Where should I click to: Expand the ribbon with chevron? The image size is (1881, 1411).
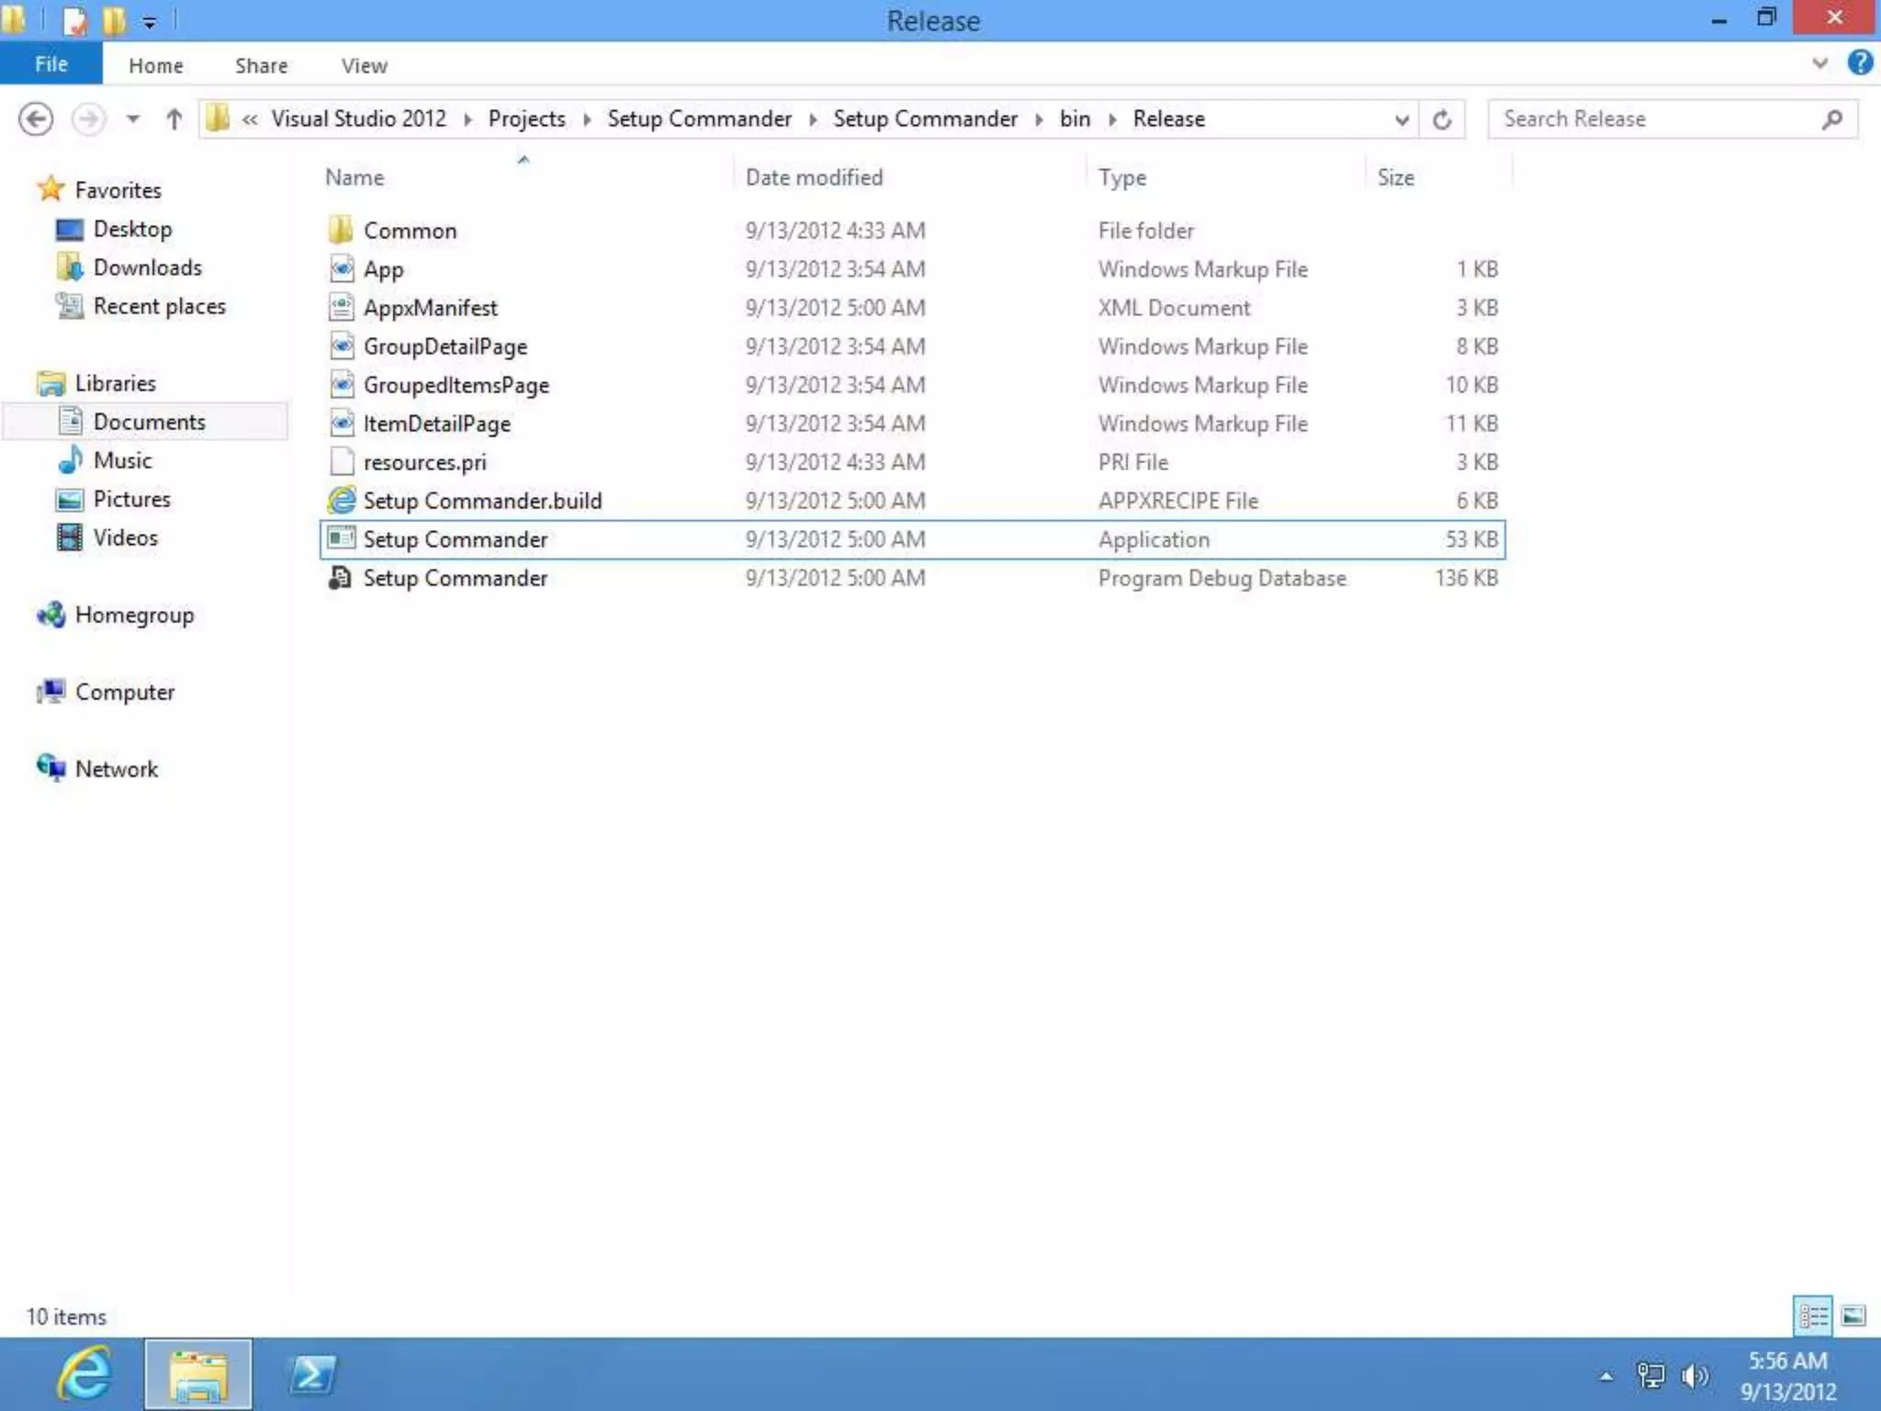coord(1819,63)
